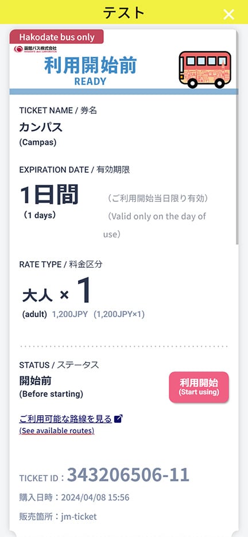The height and width of the screenshot is (537, 248).
Task: Start using the ticket with 利用開始 button
Action: [199, 387]
